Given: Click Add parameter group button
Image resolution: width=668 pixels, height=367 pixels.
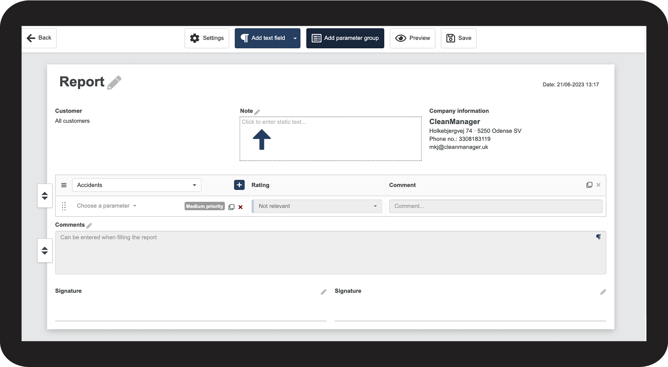Looking at the screenshot, I should pyautogui.click(x=345, y=38).
